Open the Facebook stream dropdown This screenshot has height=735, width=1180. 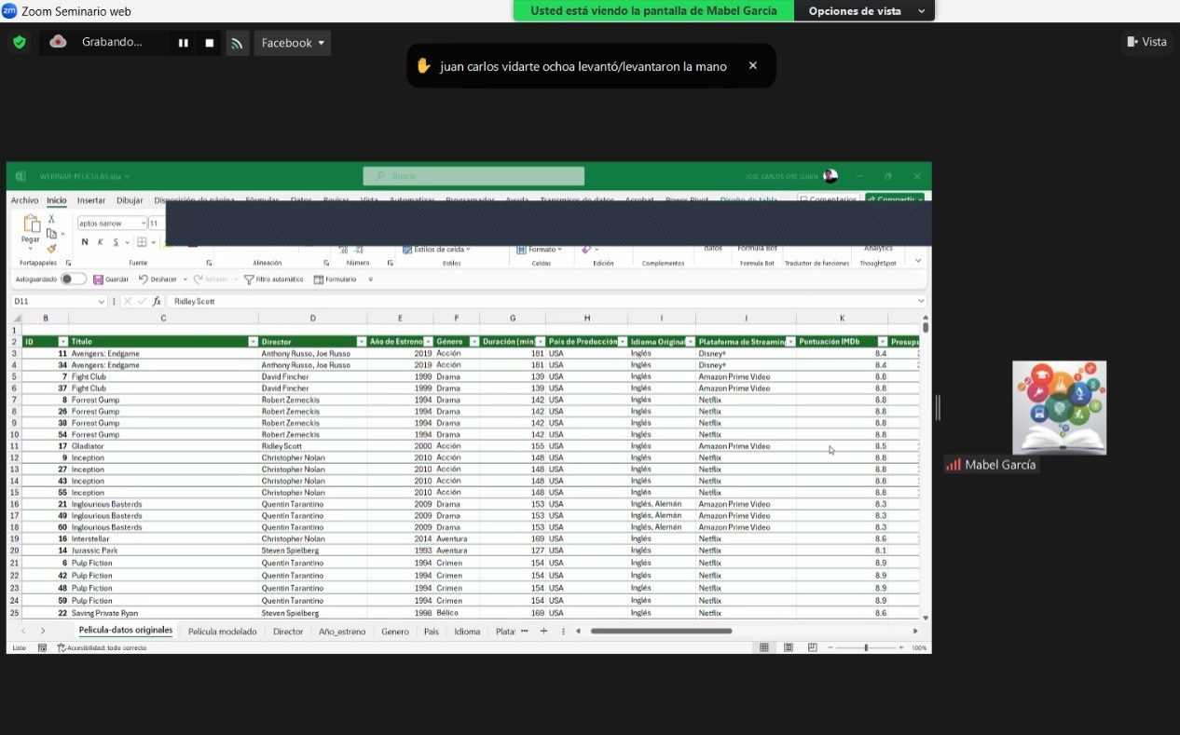[293, 43]
